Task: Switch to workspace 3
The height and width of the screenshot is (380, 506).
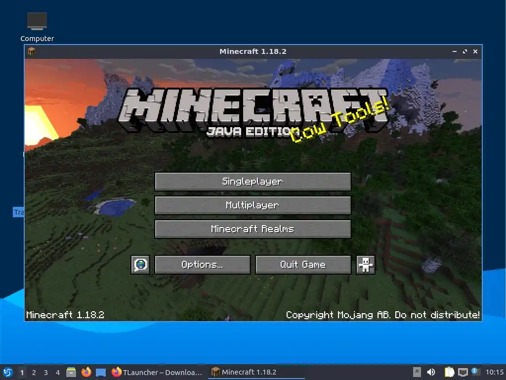Action: coord(46,373)
